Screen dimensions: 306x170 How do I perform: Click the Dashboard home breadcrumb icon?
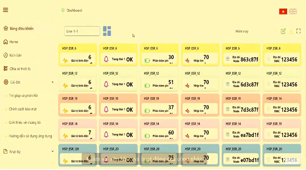coord(63,10)
